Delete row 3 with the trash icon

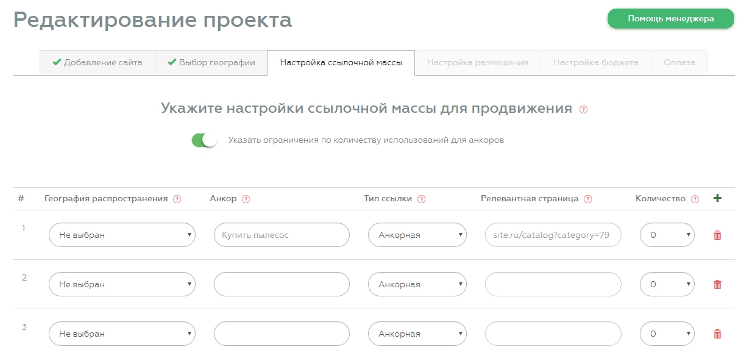tap(717, 334)
